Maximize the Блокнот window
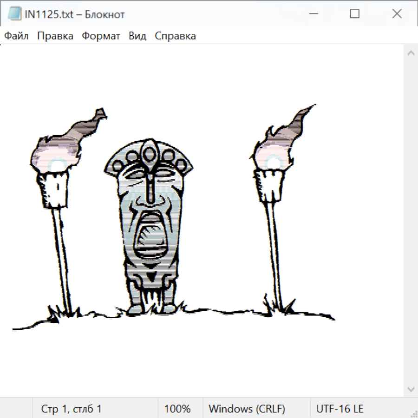Viewport: 418px width, 418px height. pyautogui.click(x=354, y=14)
